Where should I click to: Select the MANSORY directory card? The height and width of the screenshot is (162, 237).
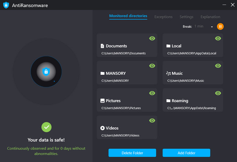[x=127, y=77]
